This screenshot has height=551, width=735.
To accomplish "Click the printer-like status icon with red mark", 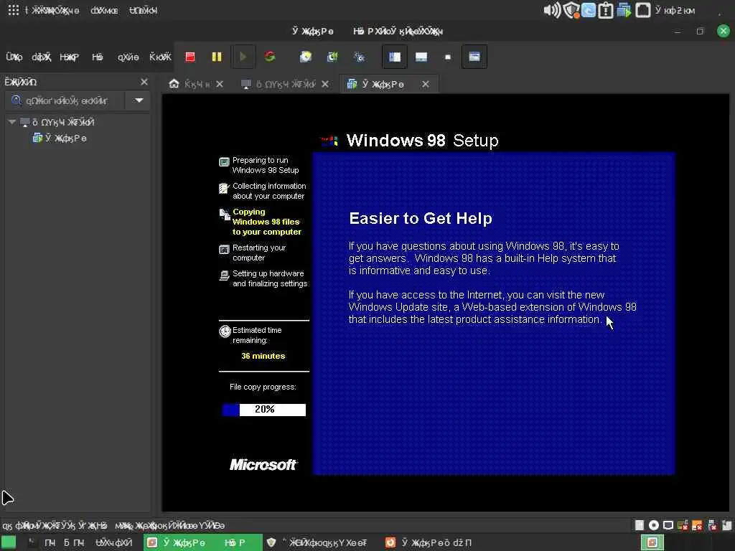I will [x=712, y=525].
